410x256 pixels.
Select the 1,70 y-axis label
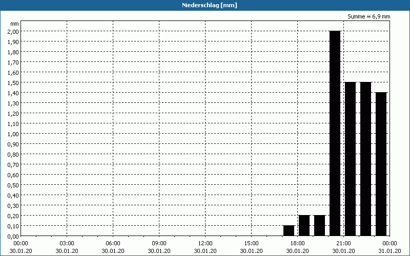(13, 62)
